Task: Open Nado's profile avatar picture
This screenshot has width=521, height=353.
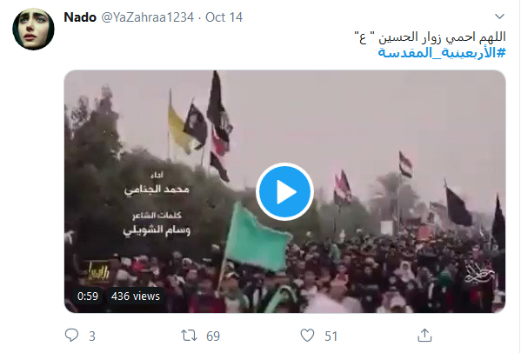Action: (x=33, y=30)
